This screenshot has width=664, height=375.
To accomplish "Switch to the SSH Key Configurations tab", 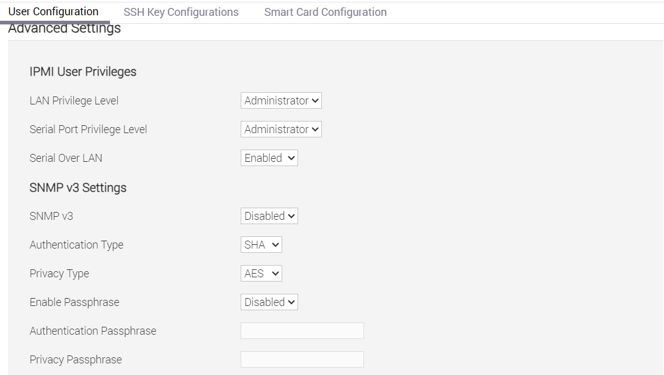I will [181, 12].
